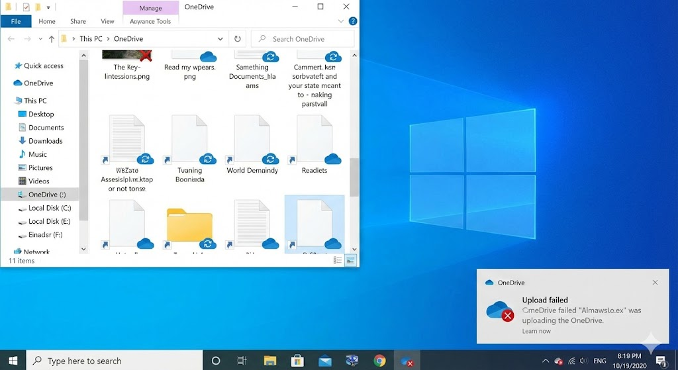The image size is (678, 370).
Task: Select the WBZate Assesislplun.ktap file
Action: point(126,154)
